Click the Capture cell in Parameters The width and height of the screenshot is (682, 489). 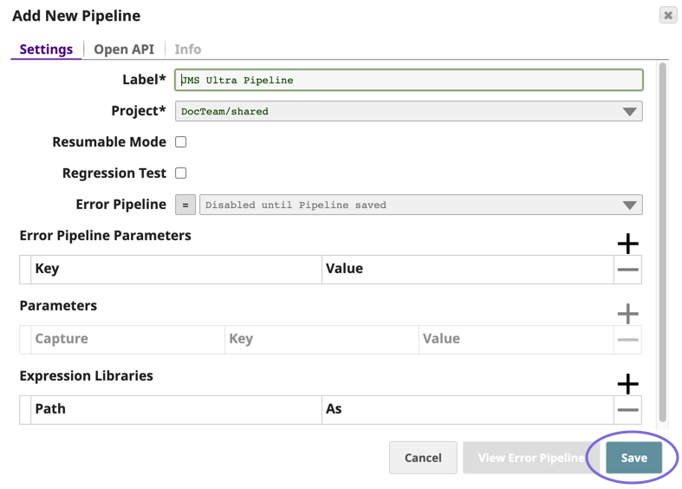click(127, 339)
